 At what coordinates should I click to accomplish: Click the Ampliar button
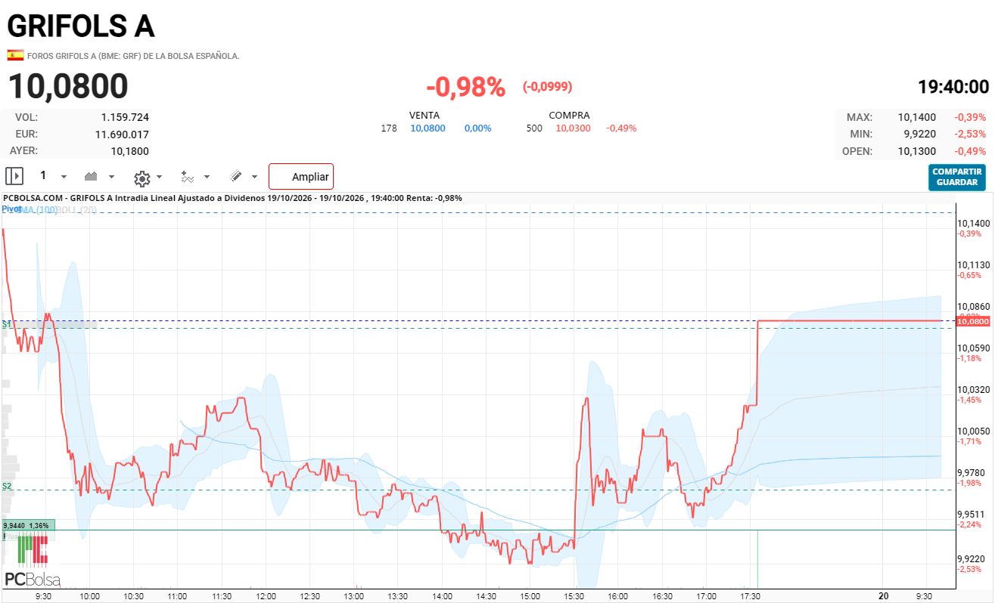point(301,177)
